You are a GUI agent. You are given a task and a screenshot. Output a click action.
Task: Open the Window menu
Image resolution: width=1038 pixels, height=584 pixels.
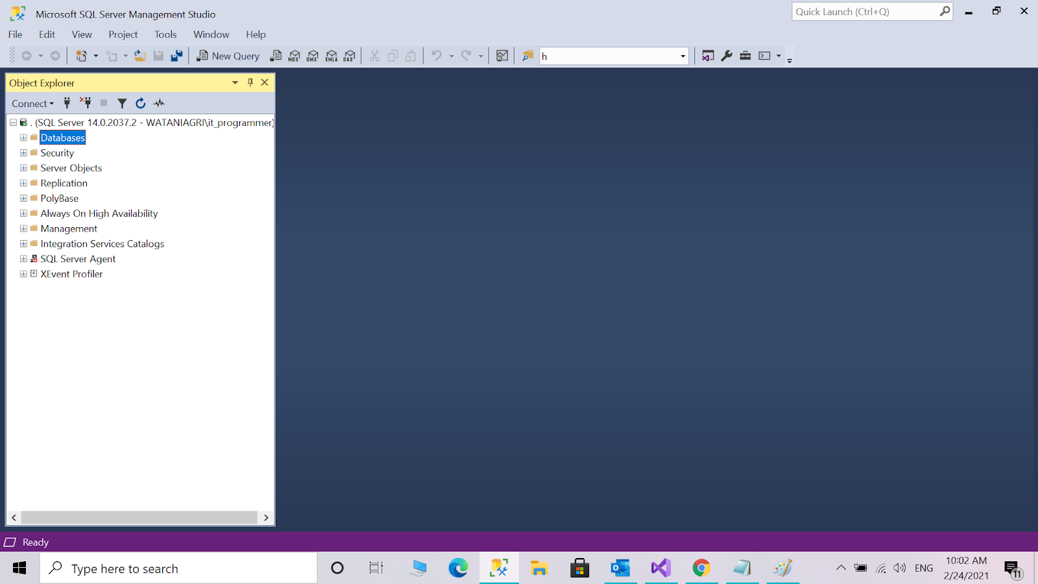(x=211, y=34)
